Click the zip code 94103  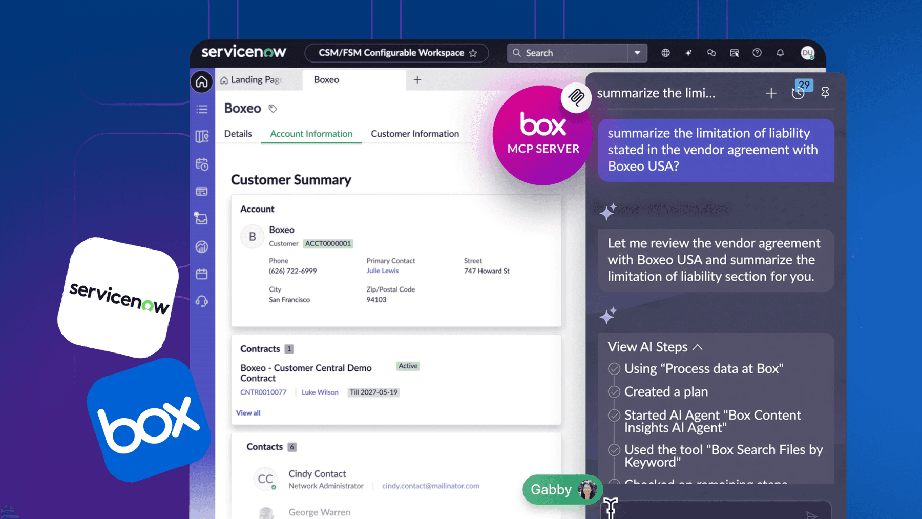click(376, 300)
